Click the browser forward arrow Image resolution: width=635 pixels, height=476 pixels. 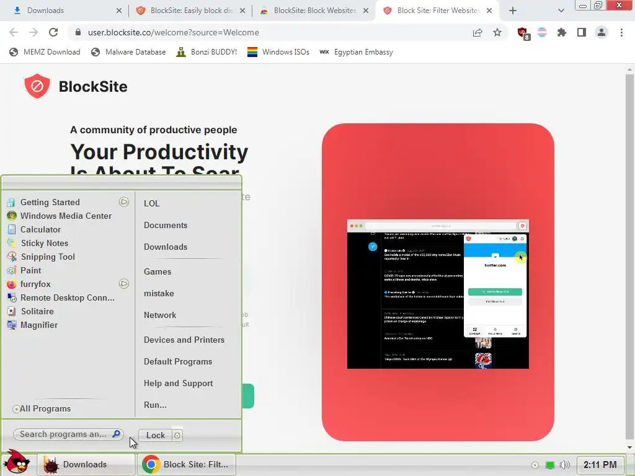click(33, 32)
